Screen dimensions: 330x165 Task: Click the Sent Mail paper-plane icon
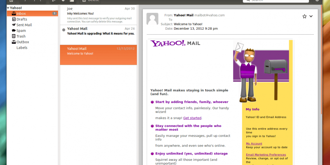(x=14, y=25)
